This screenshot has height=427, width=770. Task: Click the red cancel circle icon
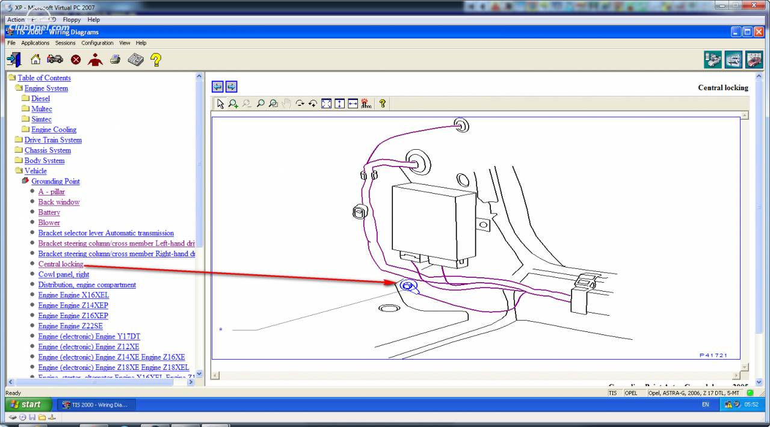76,60
